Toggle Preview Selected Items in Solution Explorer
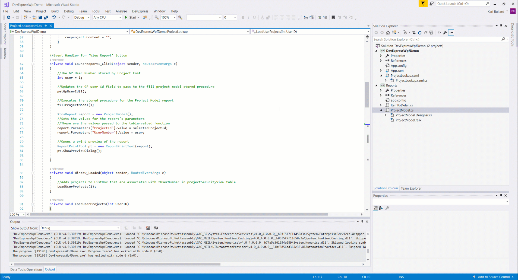Viewport: 518px width, 280px height. pyautogui.click(x=451, y=33)
